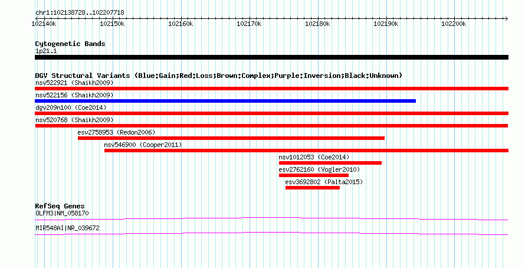Select esv3692802 (Palta2015) label
The image size is (525, 268).
[x=324, y=182]
